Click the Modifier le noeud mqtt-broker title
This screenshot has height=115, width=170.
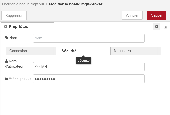(76, 4)
